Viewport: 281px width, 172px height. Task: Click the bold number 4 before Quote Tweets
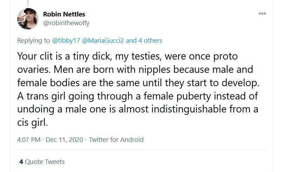(x=21, y=162)
